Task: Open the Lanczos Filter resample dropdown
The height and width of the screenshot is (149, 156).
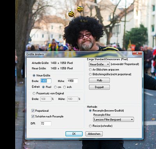Action: (113, 120)
